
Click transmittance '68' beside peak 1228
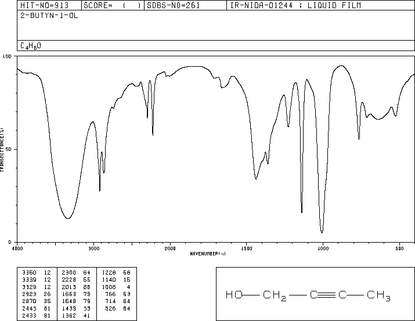(127, 273)
